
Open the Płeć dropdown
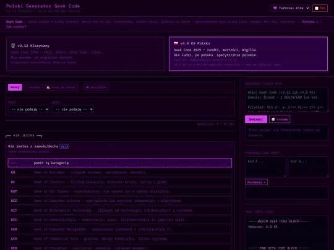coord(28,109)
